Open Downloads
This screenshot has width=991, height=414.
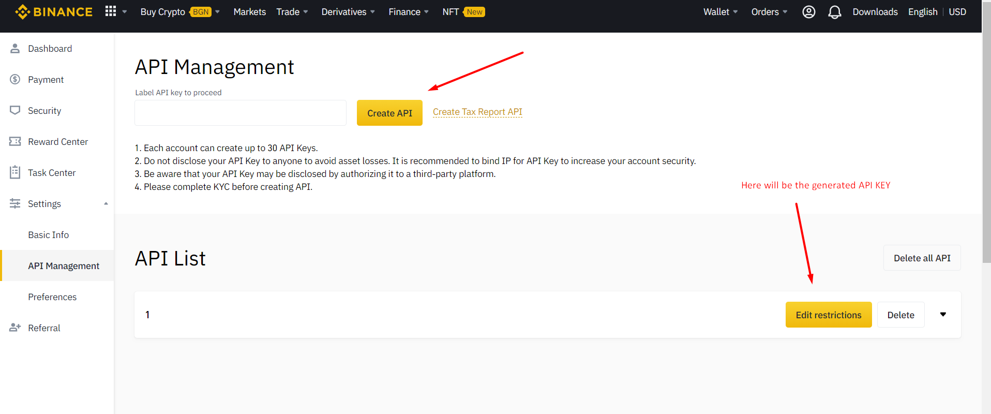(875, 12)
